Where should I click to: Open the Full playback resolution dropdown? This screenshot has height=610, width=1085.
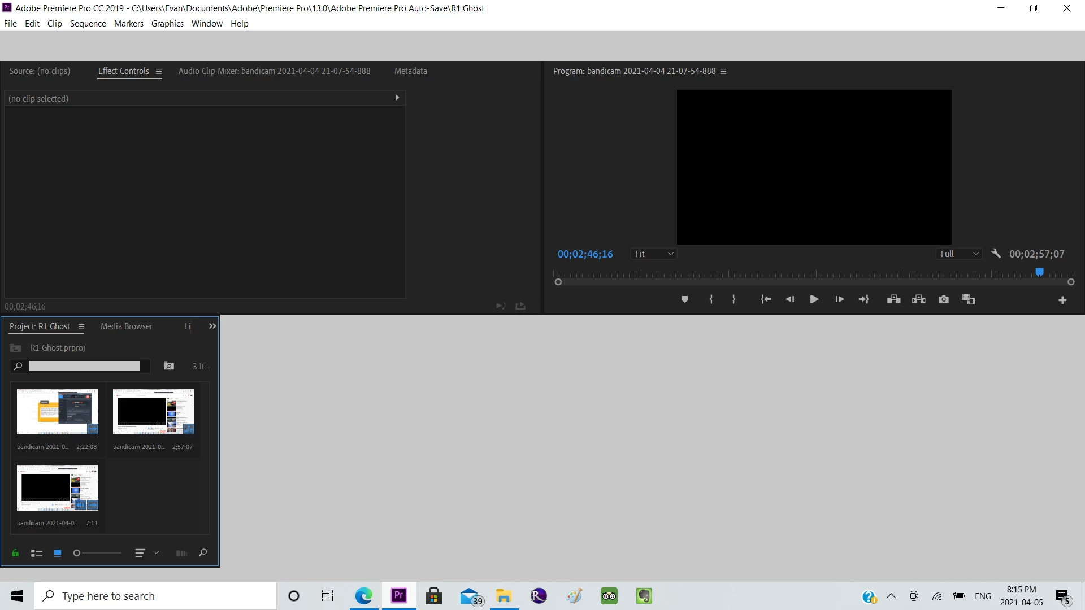click(x=959, y=254)
